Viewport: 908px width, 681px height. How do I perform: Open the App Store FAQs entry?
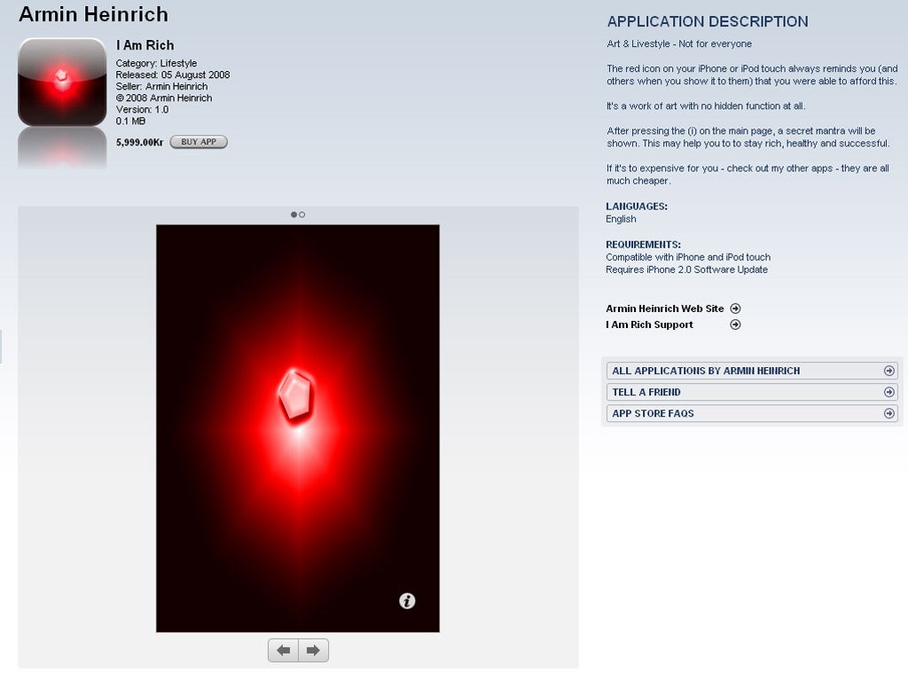pos(653,413)
